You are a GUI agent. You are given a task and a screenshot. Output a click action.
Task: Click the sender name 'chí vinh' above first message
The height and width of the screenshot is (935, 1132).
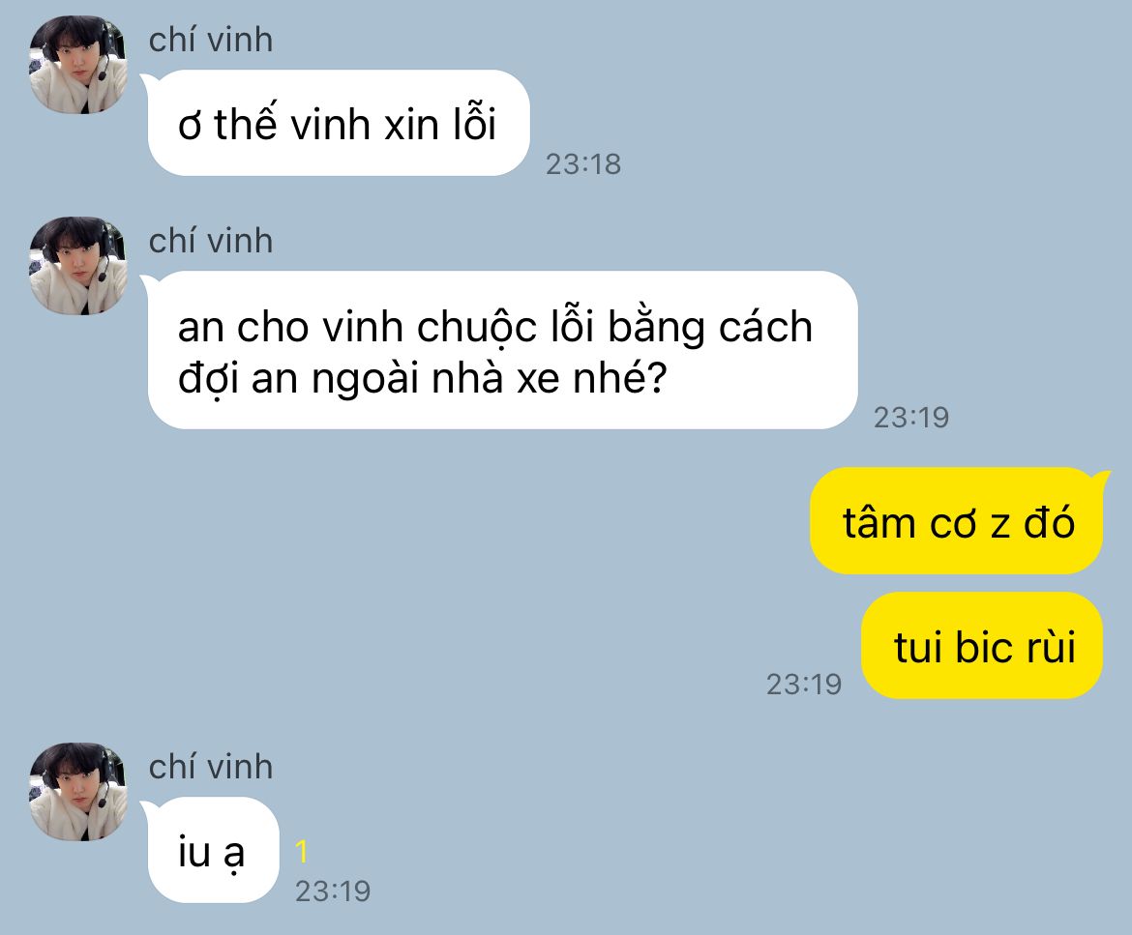211,41
